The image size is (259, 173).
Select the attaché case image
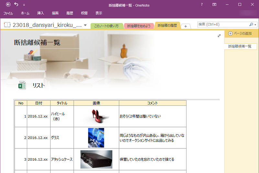96,159
